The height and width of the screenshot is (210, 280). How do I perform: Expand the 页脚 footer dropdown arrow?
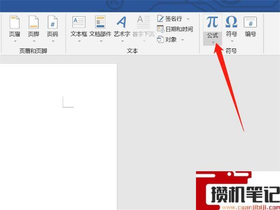point(34,41)
